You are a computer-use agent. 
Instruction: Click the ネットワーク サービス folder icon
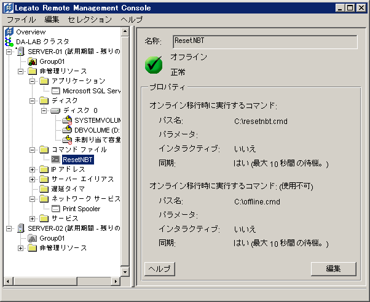44,199
